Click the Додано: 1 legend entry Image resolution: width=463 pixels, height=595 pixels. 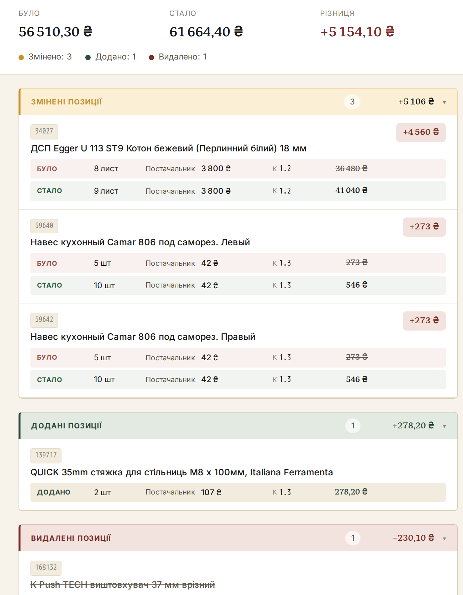click(x=111, y=57)
